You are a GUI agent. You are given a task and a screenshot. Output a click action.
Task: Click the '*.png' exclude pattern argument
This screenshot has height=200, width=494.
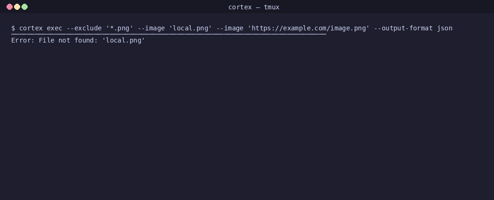pyautogui.click(x=120, y=28)
